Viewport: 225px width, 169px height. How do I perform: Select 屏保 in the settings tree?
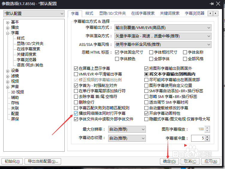[x=15, y=119]
